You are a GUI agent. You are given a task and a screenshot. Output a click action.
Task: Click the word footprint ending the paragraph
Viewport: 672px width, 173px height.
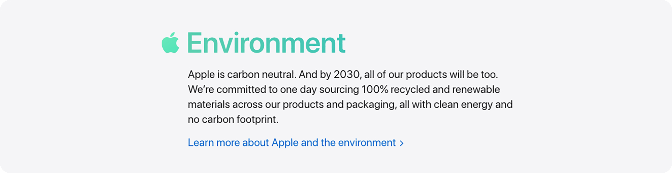pyautogui.click(x=257, y=119)
